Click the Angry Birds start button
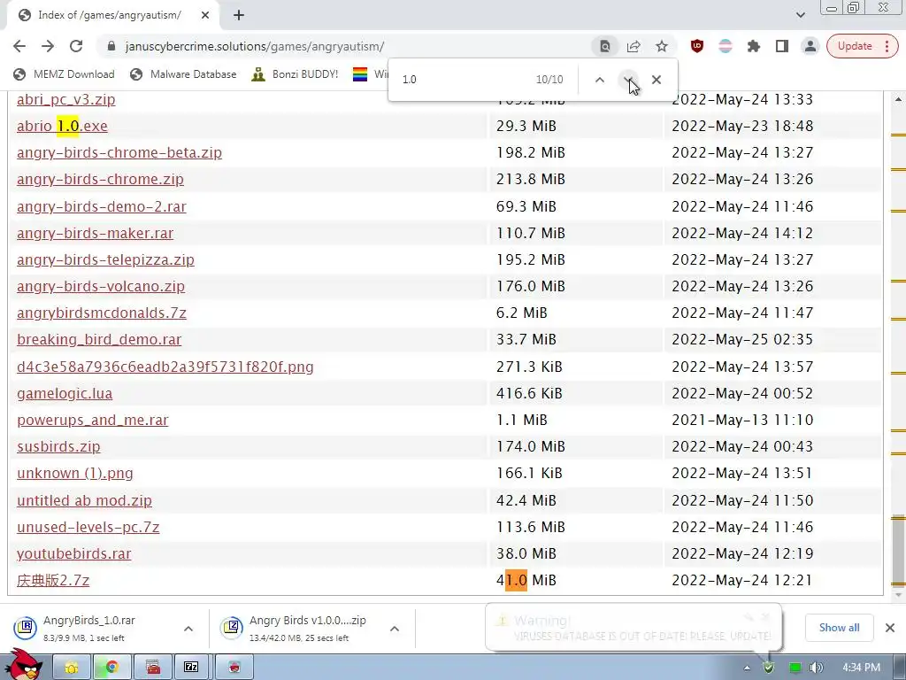Image resolution: width=906 pixels, height=680 pixels. [x=23, y=665]
